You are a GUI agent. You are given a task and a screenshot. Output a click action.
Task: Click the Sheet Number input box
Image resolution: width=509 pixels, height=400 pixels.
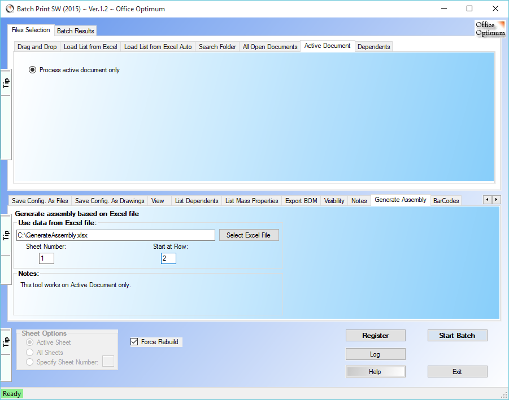46,258
